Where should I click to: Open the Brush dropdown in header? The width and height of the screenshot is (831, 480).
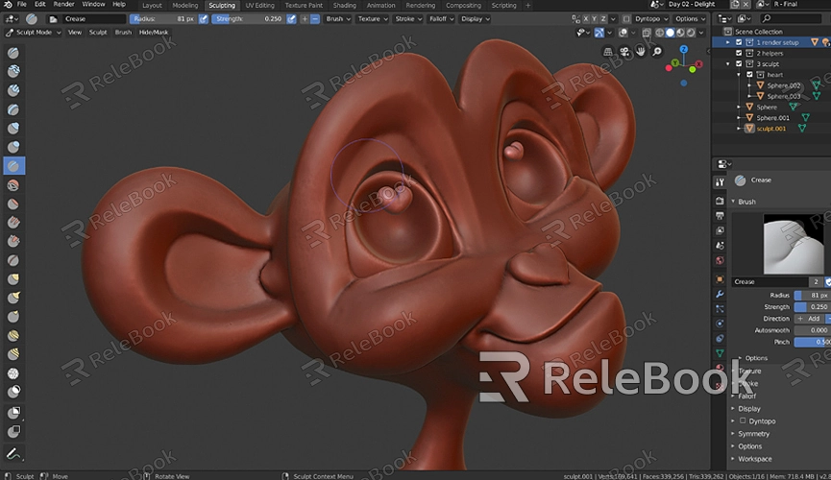337,19
